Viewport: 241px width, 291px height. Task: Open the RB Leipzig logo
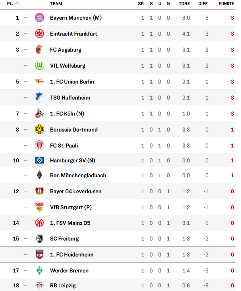point(40,285)
